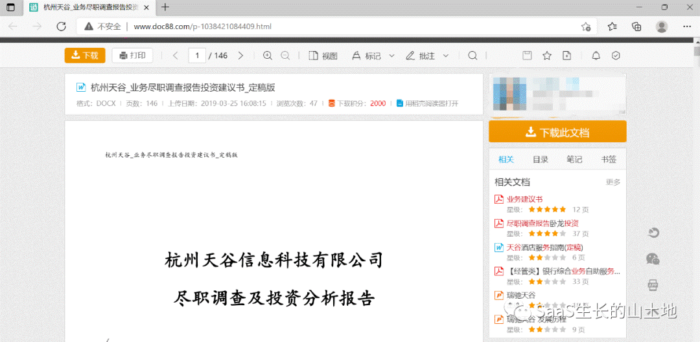Expand the 批注 dropdown arrow
Screen dimensions: 700x342
(445, 56)
